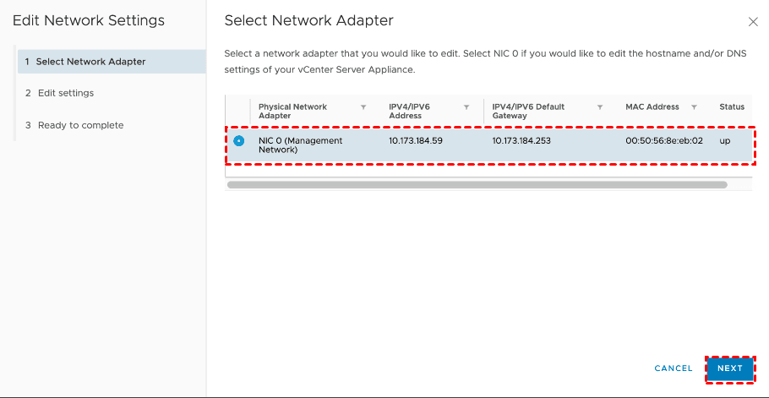The width and height of the screenshot is (769, 398).
Task: Click CANCEL to discard changes
Action: click(674, 368)
